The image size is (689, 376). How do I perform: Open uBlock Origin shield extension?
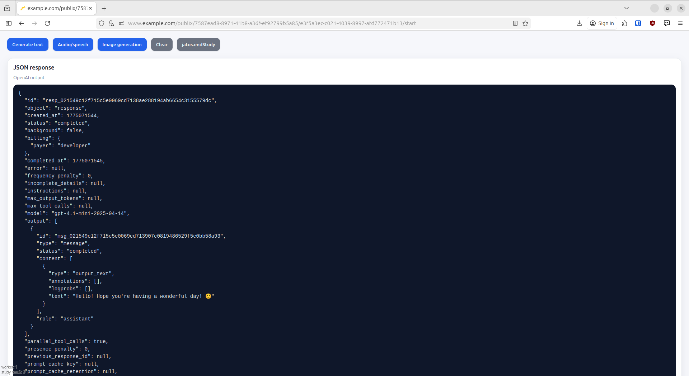(652, 23)
